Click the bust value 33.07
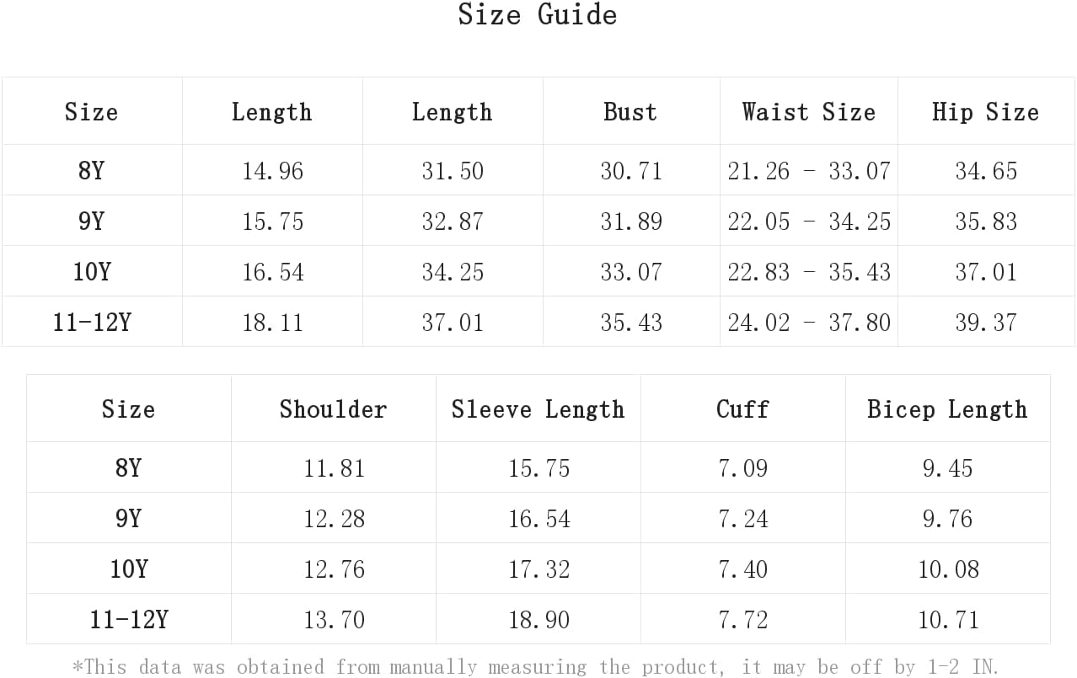 631,272
